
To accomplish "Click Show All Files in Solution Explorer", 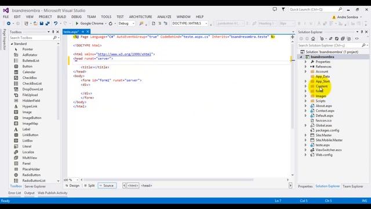I will point(349,39).
